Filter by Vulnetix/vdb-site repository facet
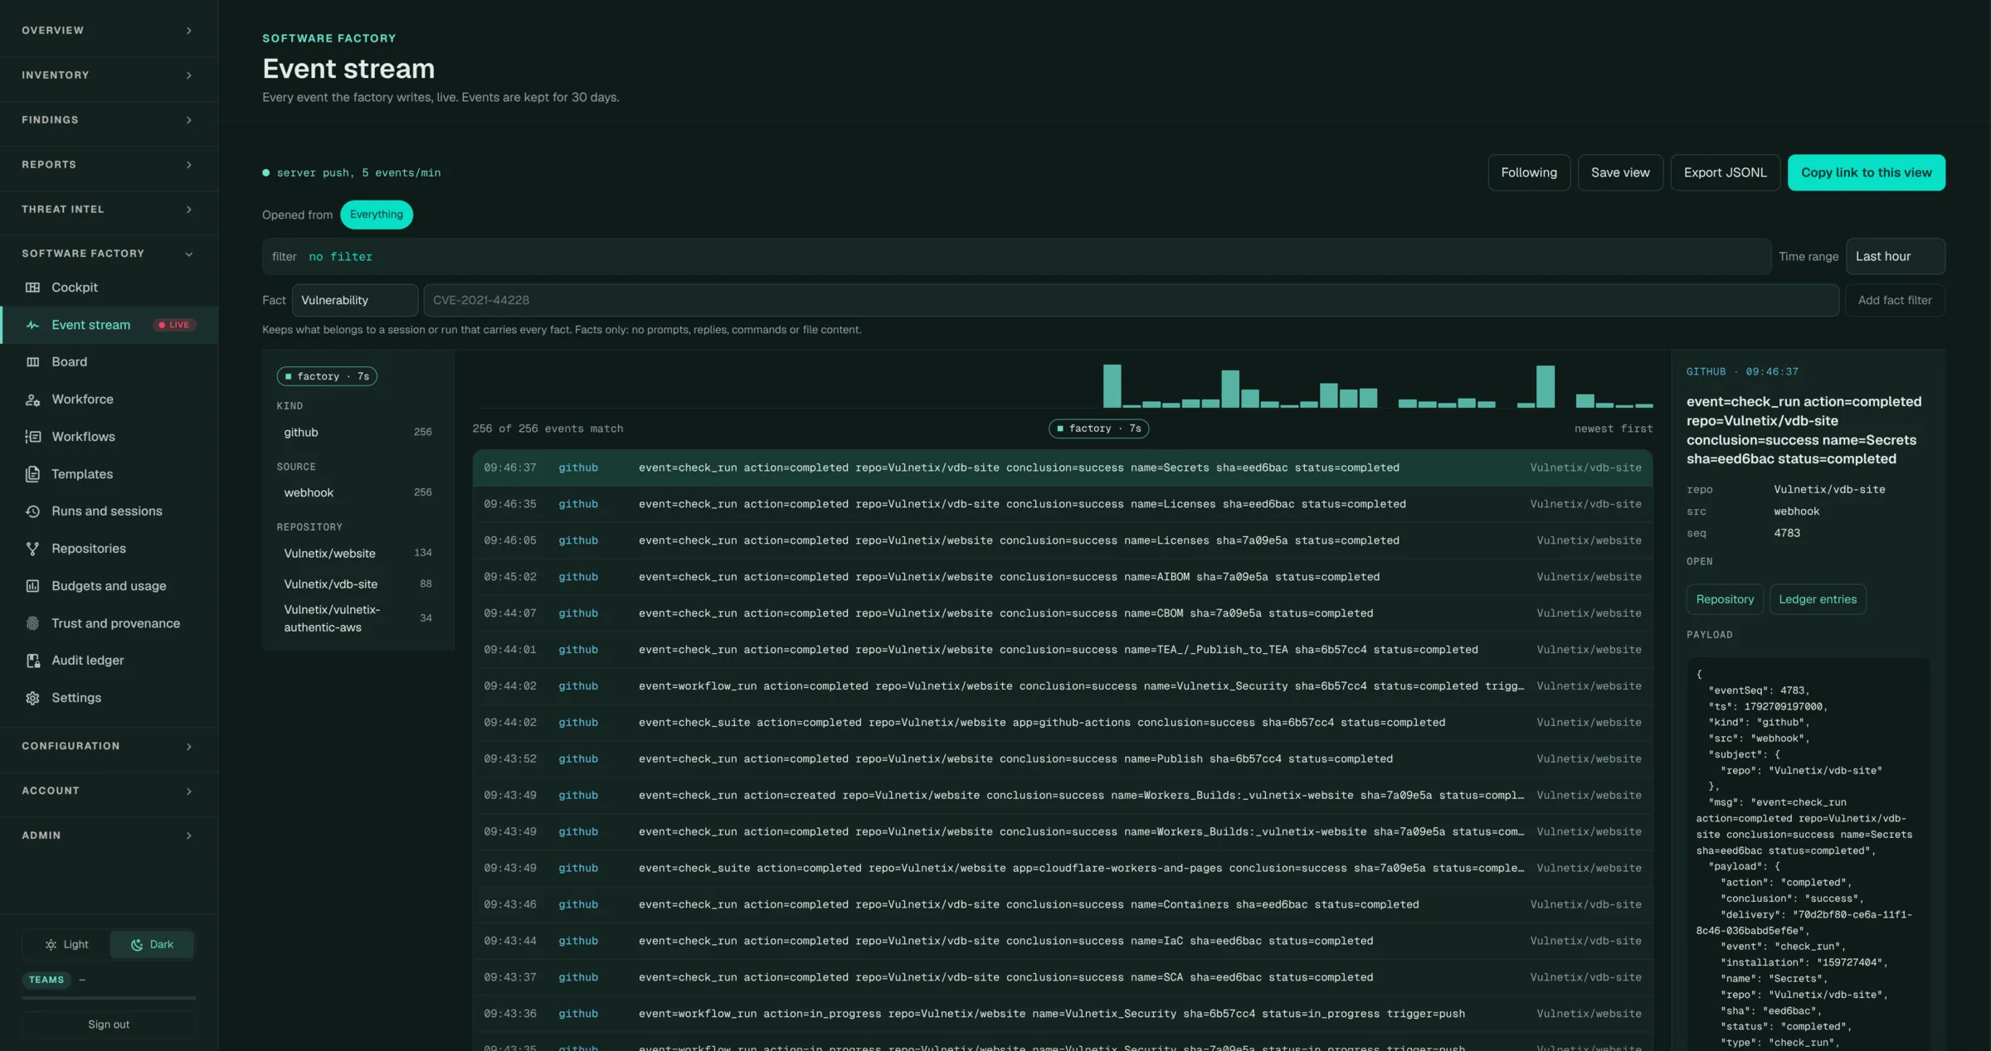Screen dimensions: 1991x1051 coord(358,584)
